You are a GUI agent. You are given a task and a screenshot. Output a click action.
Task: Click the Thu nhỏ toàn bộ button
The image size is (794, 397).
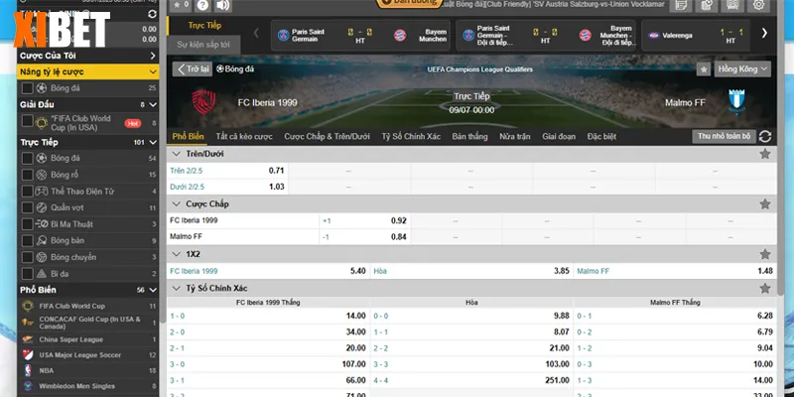(x=724, y=136)
